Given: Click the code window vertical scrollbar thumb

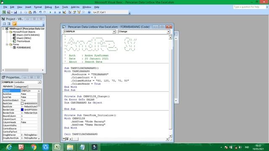Looking at the screenshot, I should coord(170,89).
